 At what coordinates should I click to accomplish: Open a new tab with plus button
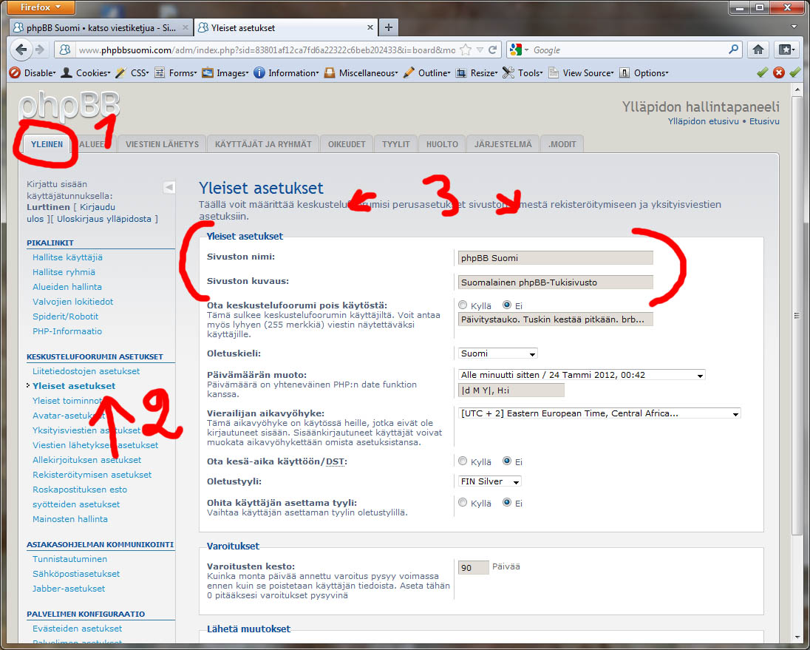(389, 27)
